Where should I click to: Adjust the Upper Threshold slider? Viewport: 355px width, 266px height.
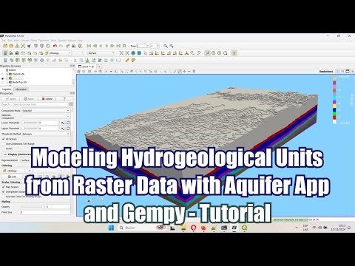30,129
